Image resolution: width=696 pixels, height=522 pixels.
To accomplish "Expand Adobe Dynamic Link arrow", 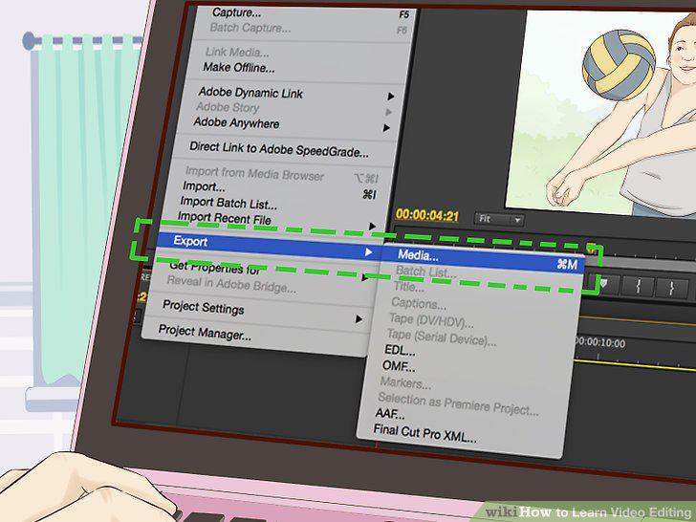I will (x=391, y=97).
